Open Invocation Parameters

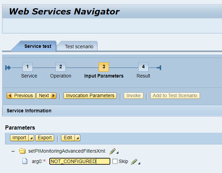90,96
